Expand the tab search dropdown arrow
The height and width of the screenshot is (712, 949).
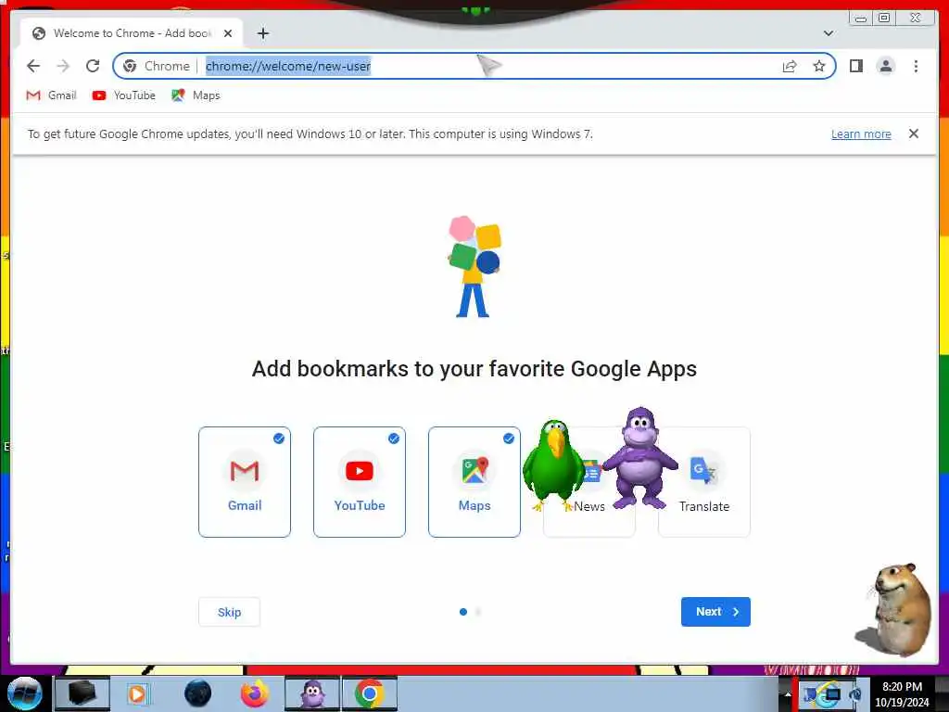(x=829, y=33)
